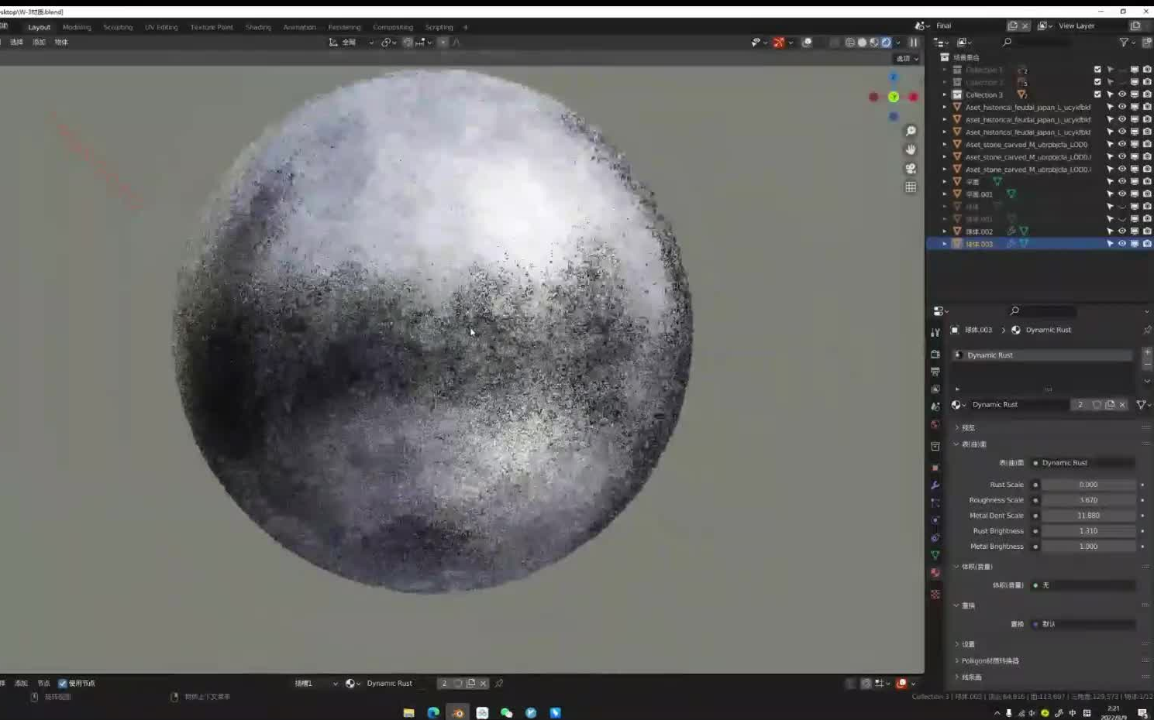Open the Rendering workspace tab
Screen dimensions: 1154x720
pos(344,27)
